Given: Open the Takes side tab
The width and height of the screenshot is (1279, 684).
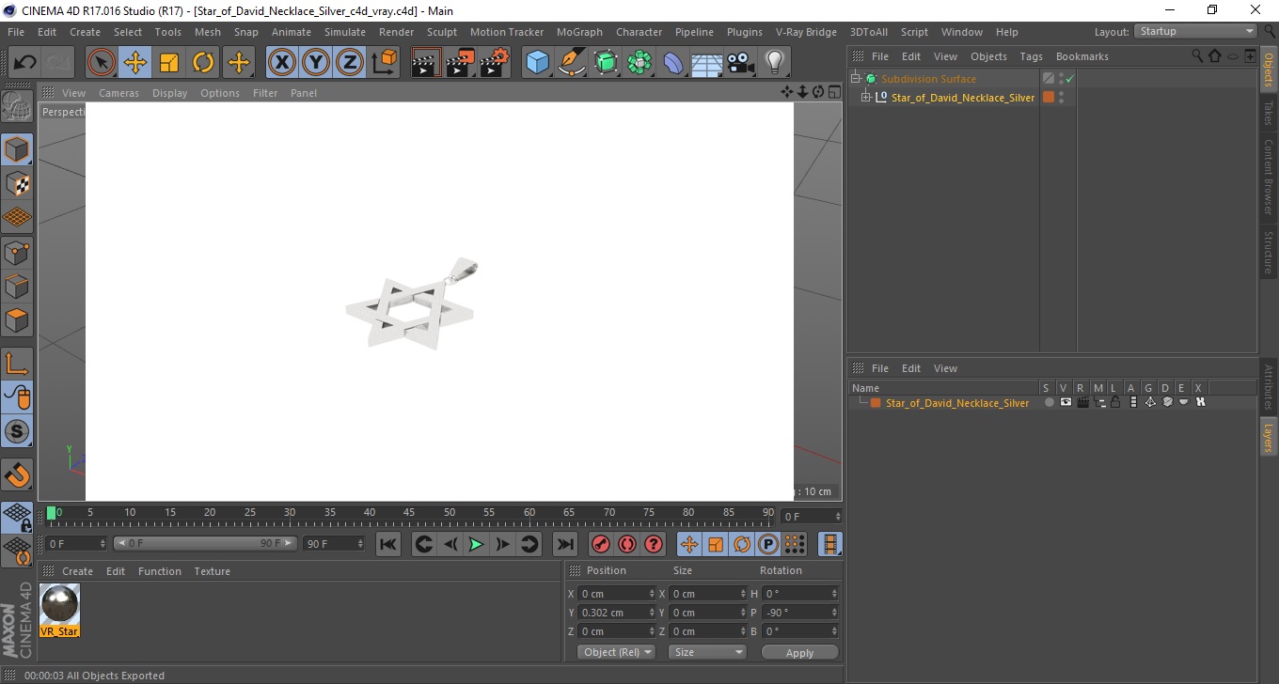Looking at the screenshot, I should 1269,113.
